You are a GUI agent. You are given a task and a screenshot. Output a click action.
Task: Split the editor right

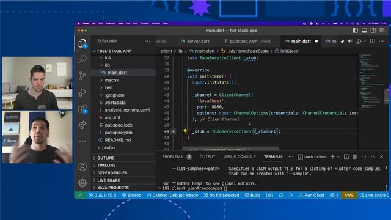pos(373,41)
